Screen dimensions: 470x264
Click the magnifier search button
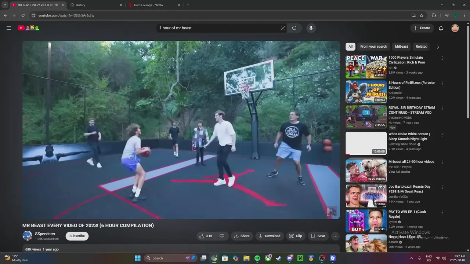click(294, 28)
